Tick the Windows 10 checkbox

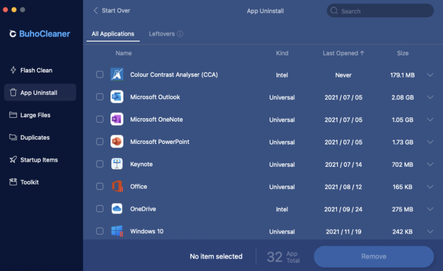[x=100, y=231]
